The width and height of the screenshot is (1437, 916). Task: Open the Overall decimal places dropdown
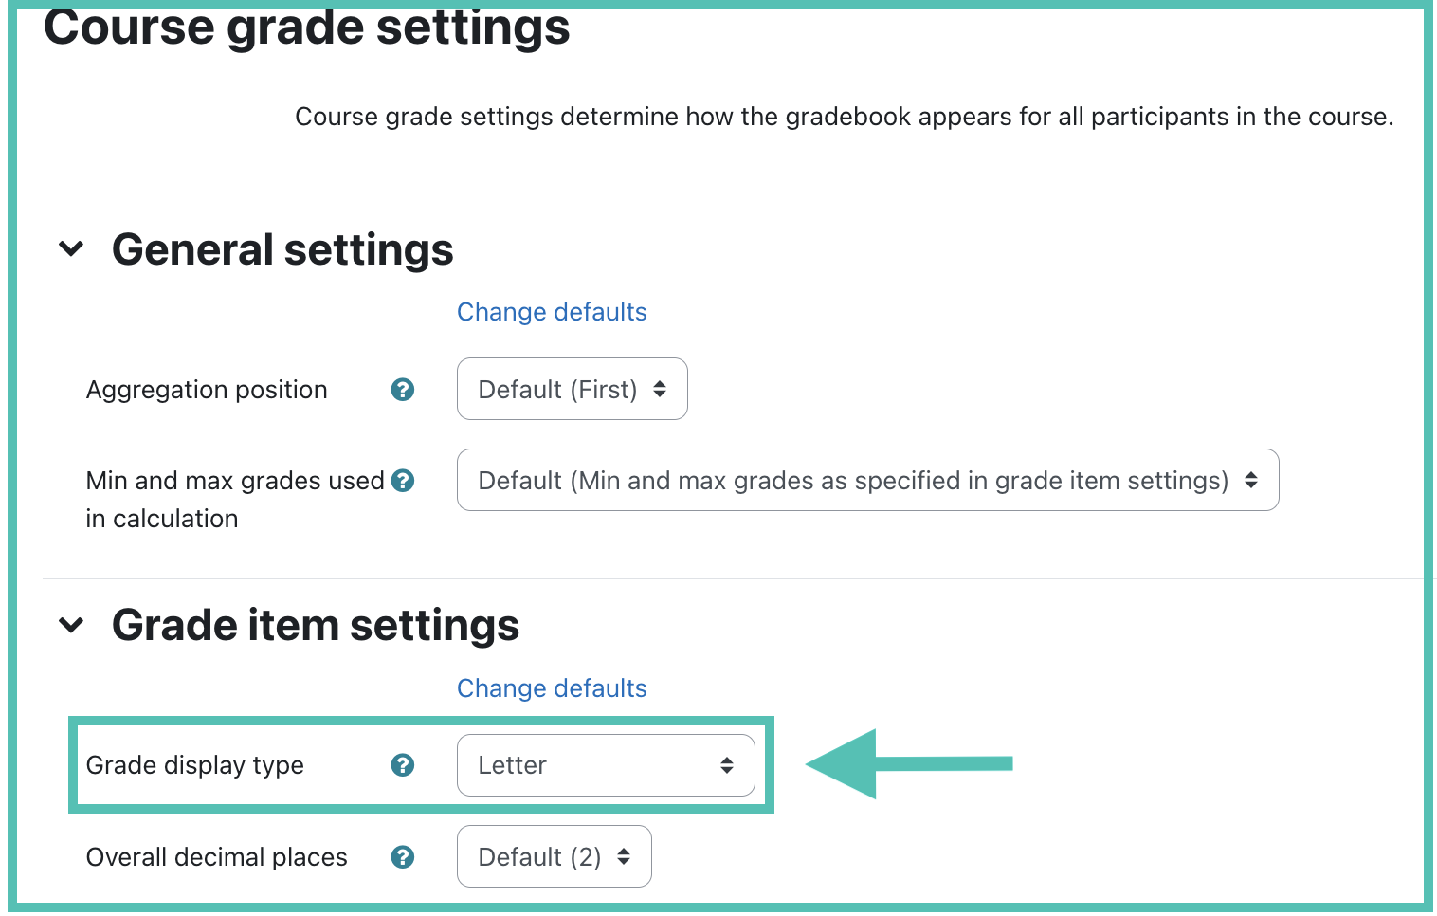[x=555, y=856]
